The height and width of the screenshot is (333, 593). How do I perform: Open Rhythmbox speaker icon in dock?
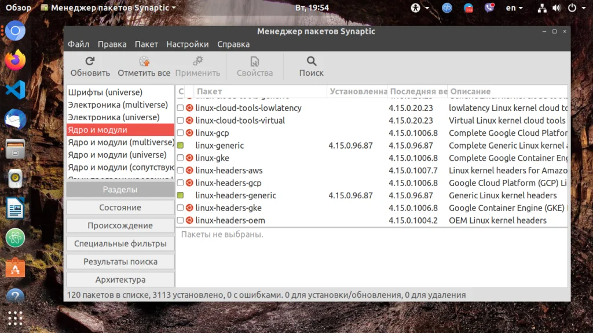[15, 178]
